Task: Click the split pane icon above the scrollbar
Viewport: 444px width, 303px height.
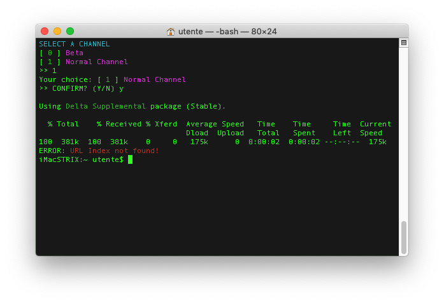Action: (x=404, y=43)
